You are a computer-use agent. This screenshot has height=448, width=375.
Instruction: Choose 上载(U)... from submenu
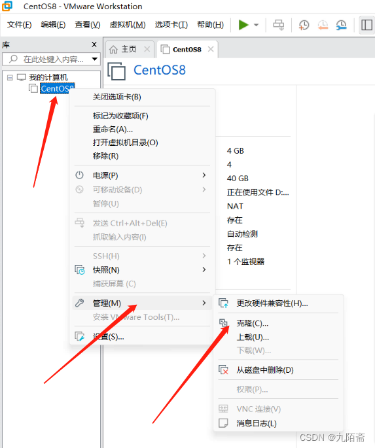click(x=278, y=337)
